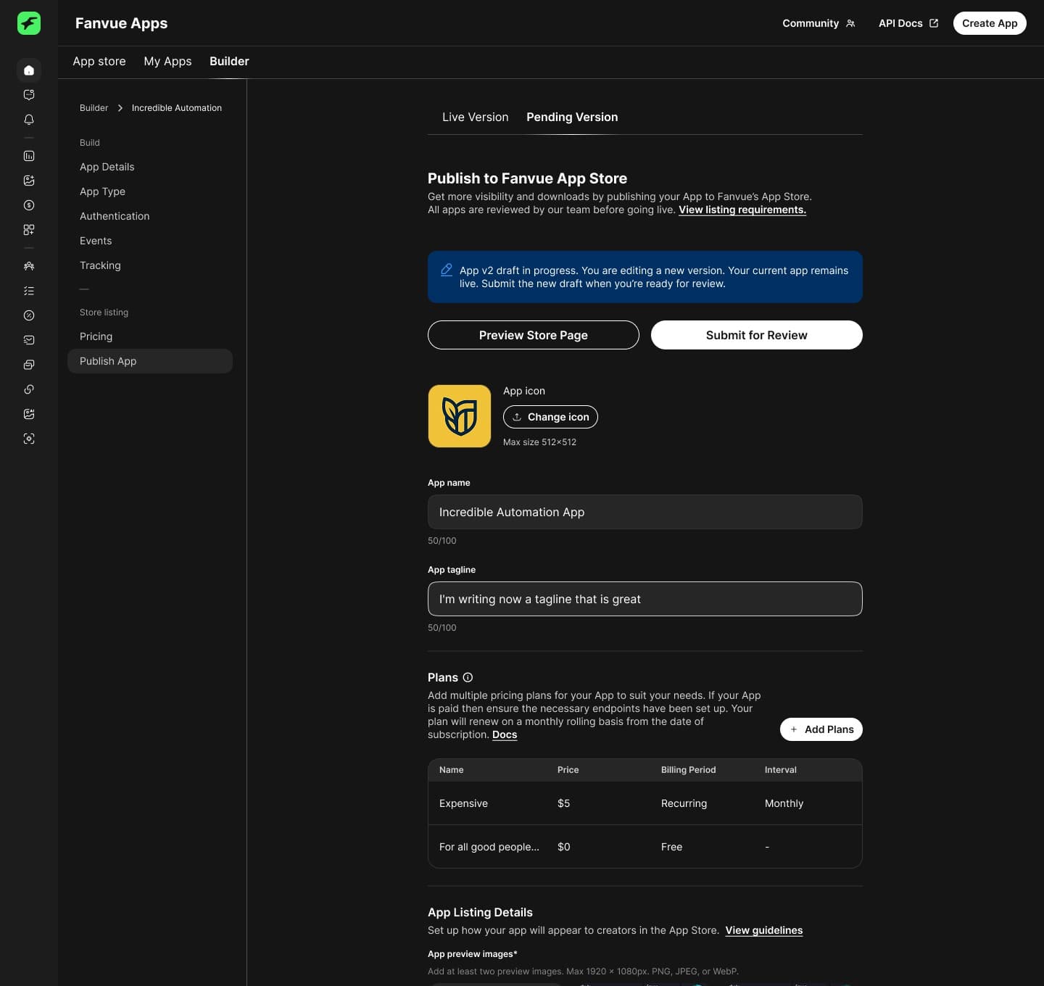Click the Plans info icon
Image resolution: width=1044 pixels, height=986 pixels.
coord(468,677)
